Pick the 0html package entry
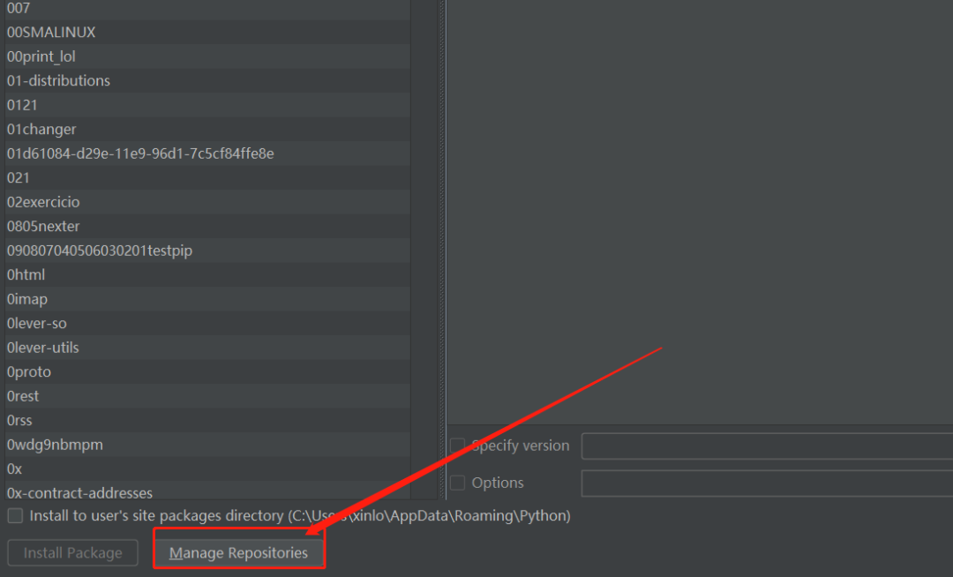This screenshot has height=577, width=953. pos(26,274)
